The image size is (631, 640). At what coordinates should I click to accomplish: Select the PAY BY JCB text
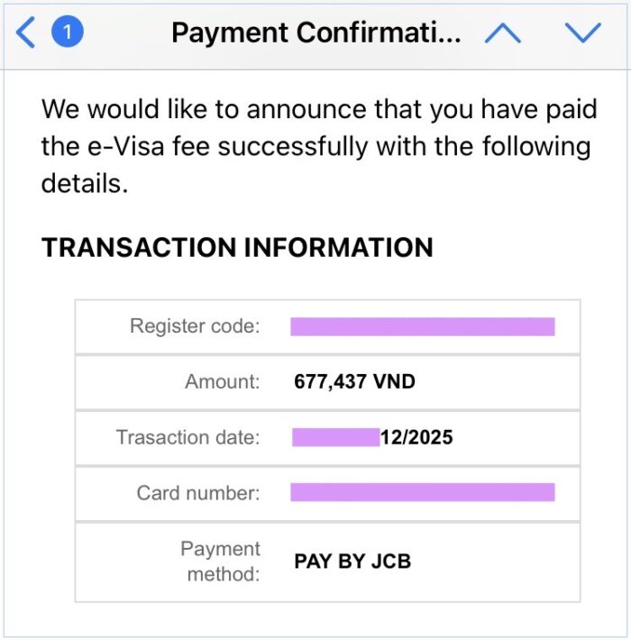[352, 561]
